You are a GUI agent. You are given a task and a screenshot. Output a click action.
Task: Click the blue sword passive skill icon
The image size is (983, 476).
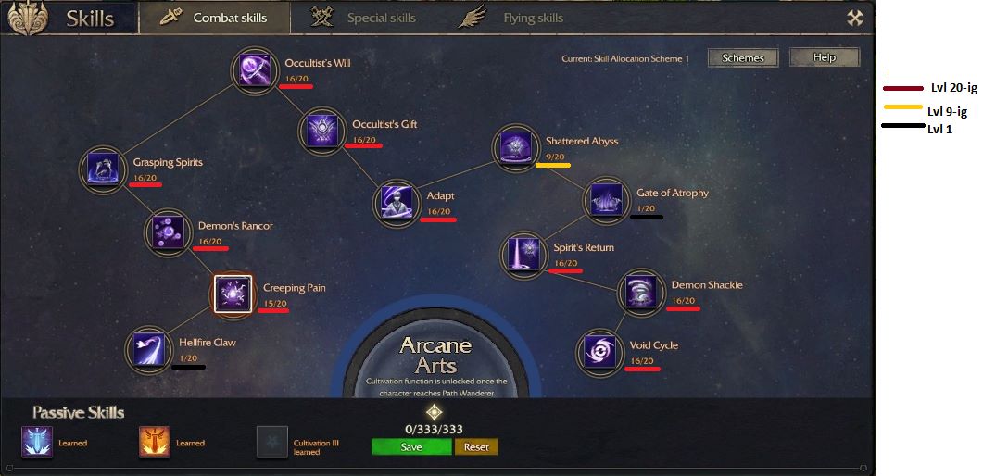[37, 442]
